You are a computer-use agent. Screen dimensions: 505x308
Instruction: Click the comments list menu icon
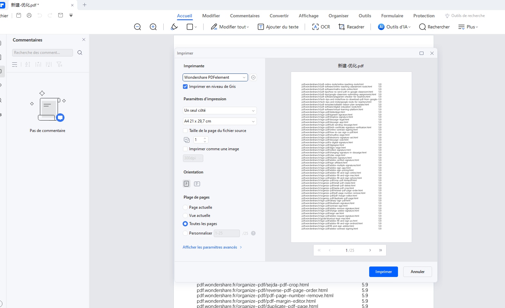pyautogui.click(x=15, y=64)
